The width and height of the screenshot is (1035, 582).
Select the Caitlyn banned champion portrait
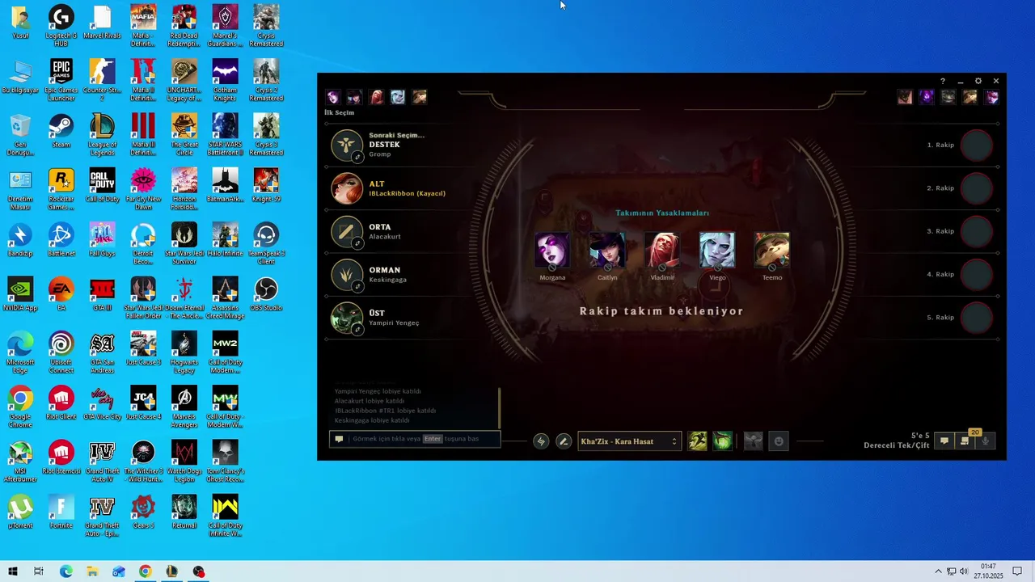tap(607, 251)
